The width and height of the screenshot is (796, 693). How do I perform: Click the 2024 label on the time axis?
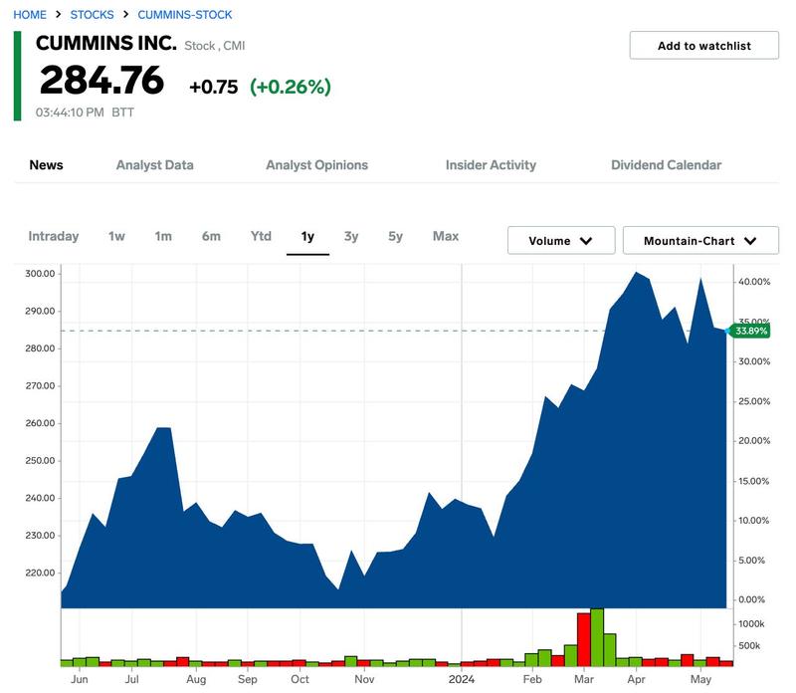pyautogui.click(x=462, y=679)
